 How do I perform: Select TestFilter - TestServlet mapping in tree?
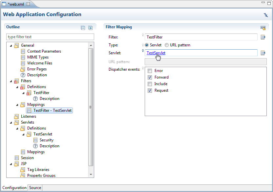tap(49, 110)
